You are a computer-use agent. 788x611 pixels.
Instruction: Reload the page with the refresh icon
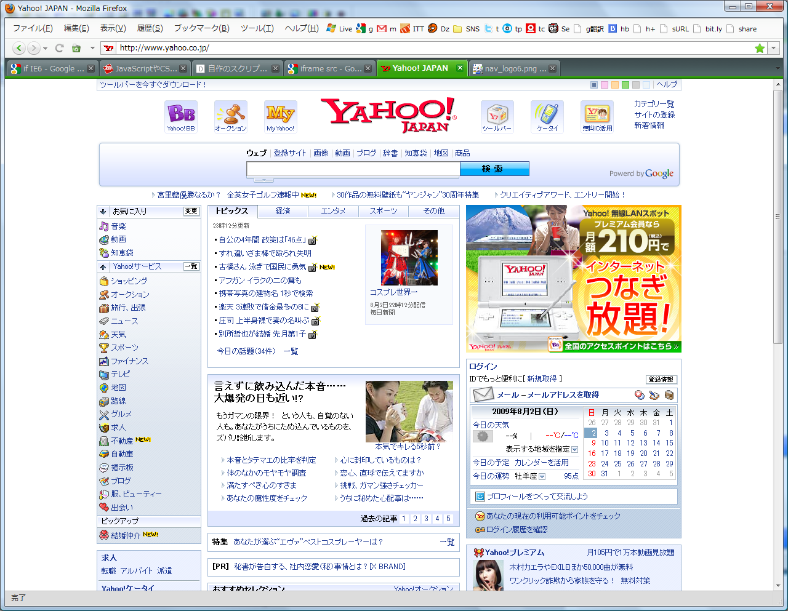click(59, 48)
